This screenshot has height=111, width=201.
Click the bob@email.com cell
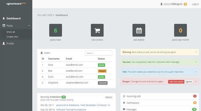(x=74, y=71)
